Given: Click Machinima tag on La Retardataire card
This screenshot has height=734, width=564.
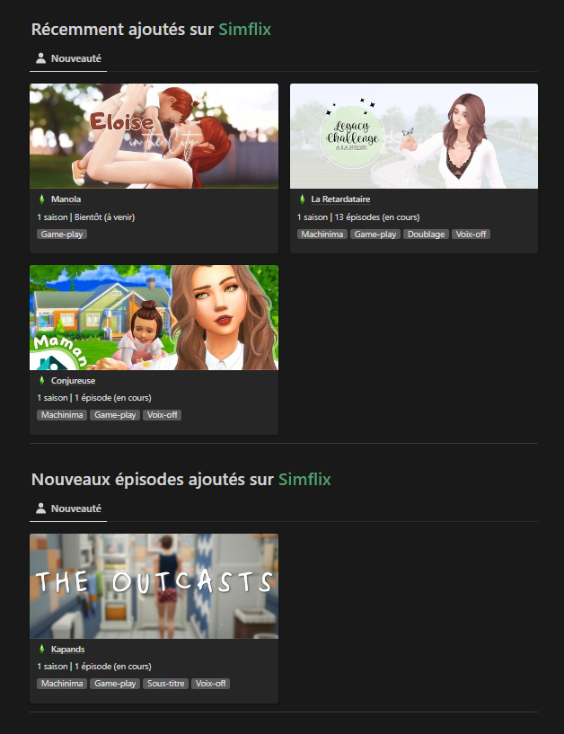Looking at the screenshot, I should tap(322, 234).
